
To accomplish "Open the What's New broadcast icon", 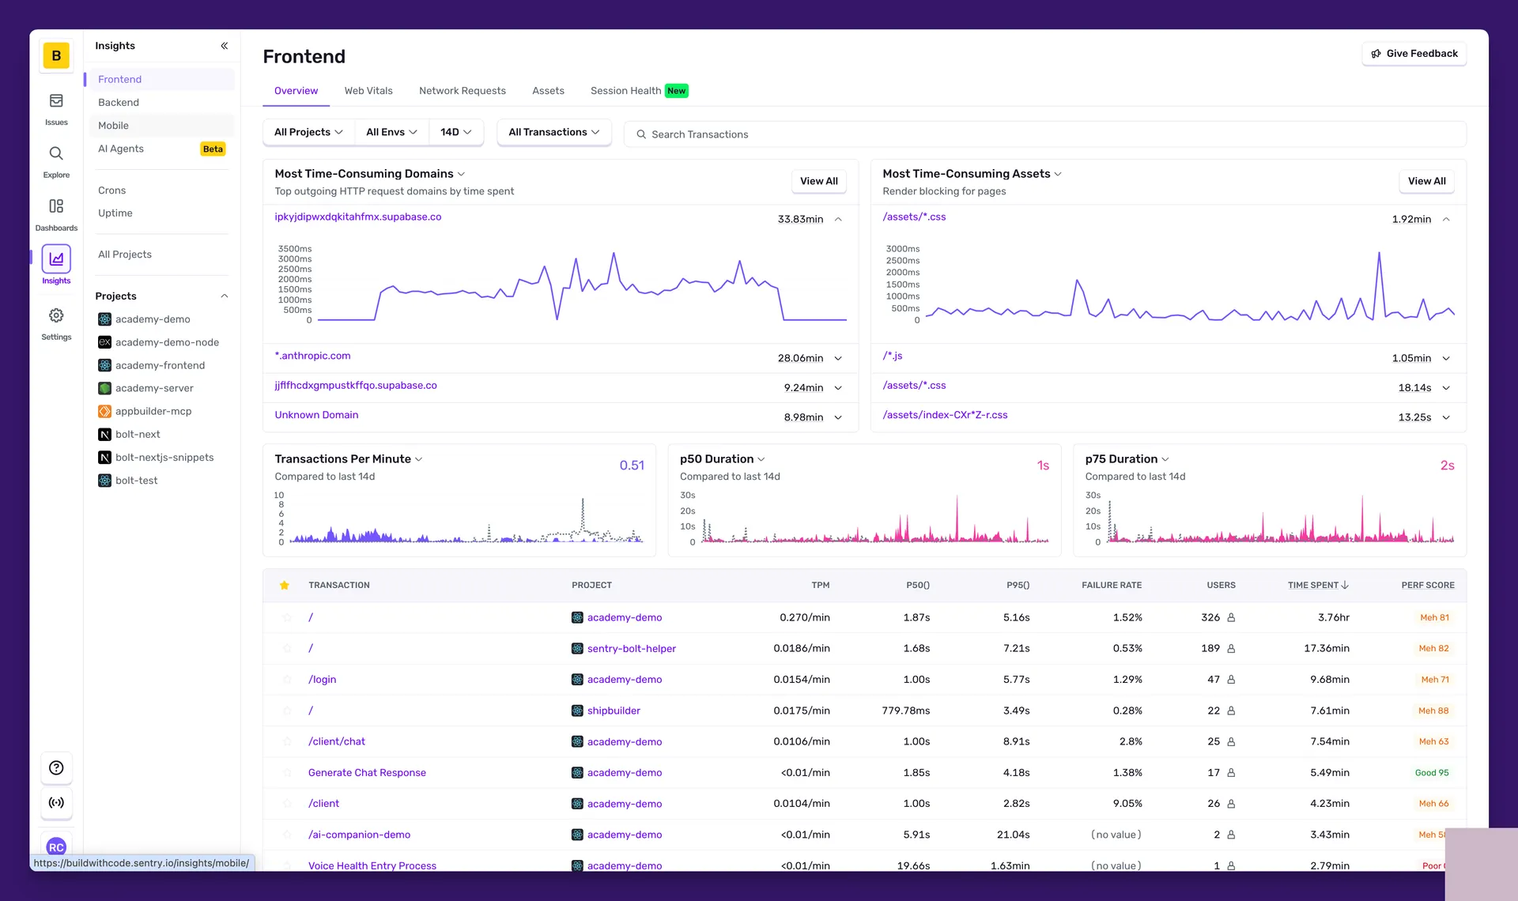I will 56,803.
